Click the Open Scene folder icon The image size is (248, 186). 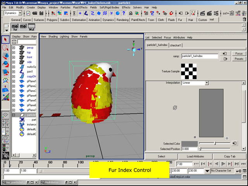[x=34, y=13]
